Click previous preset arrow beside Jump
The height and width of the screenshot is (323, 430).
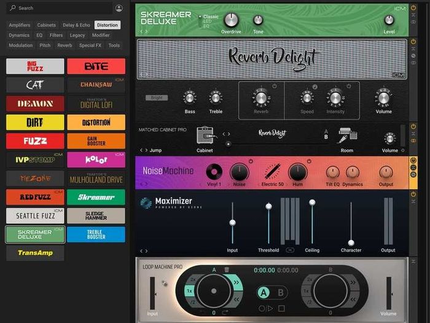click(141, 150)
